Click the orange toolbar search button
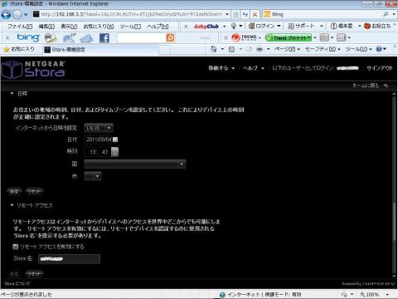Screen dimensions: 398x299 click(170, 37)
